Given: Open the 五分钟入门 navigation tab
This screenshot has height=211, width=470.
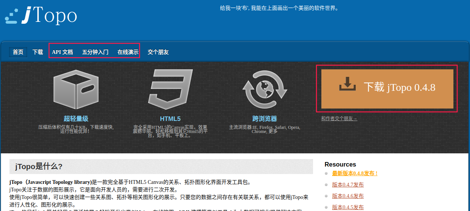Looking at the screenshot, I should [95, 52].
